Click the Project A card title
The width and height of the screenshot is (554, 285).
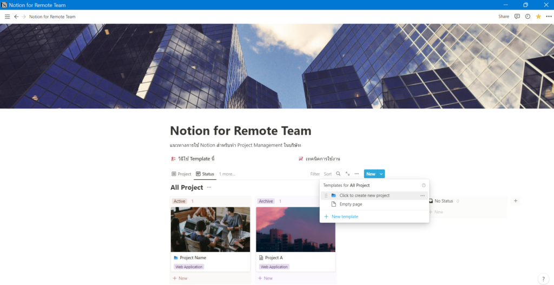click(x=274, y=258)
